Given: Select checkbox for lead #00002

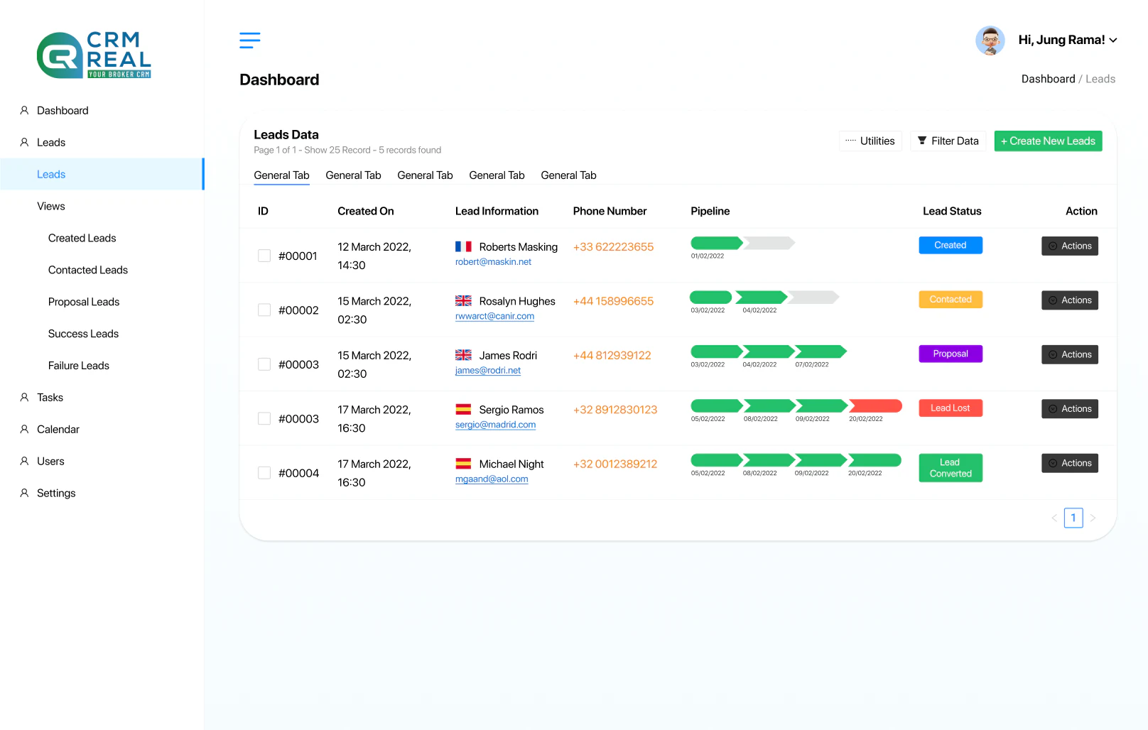Looking at the screenshot, I should pos(264,310).
